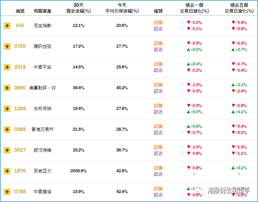258x202 pixels.
Task: Click 認購 in the 0700 row
Action: 158,43
